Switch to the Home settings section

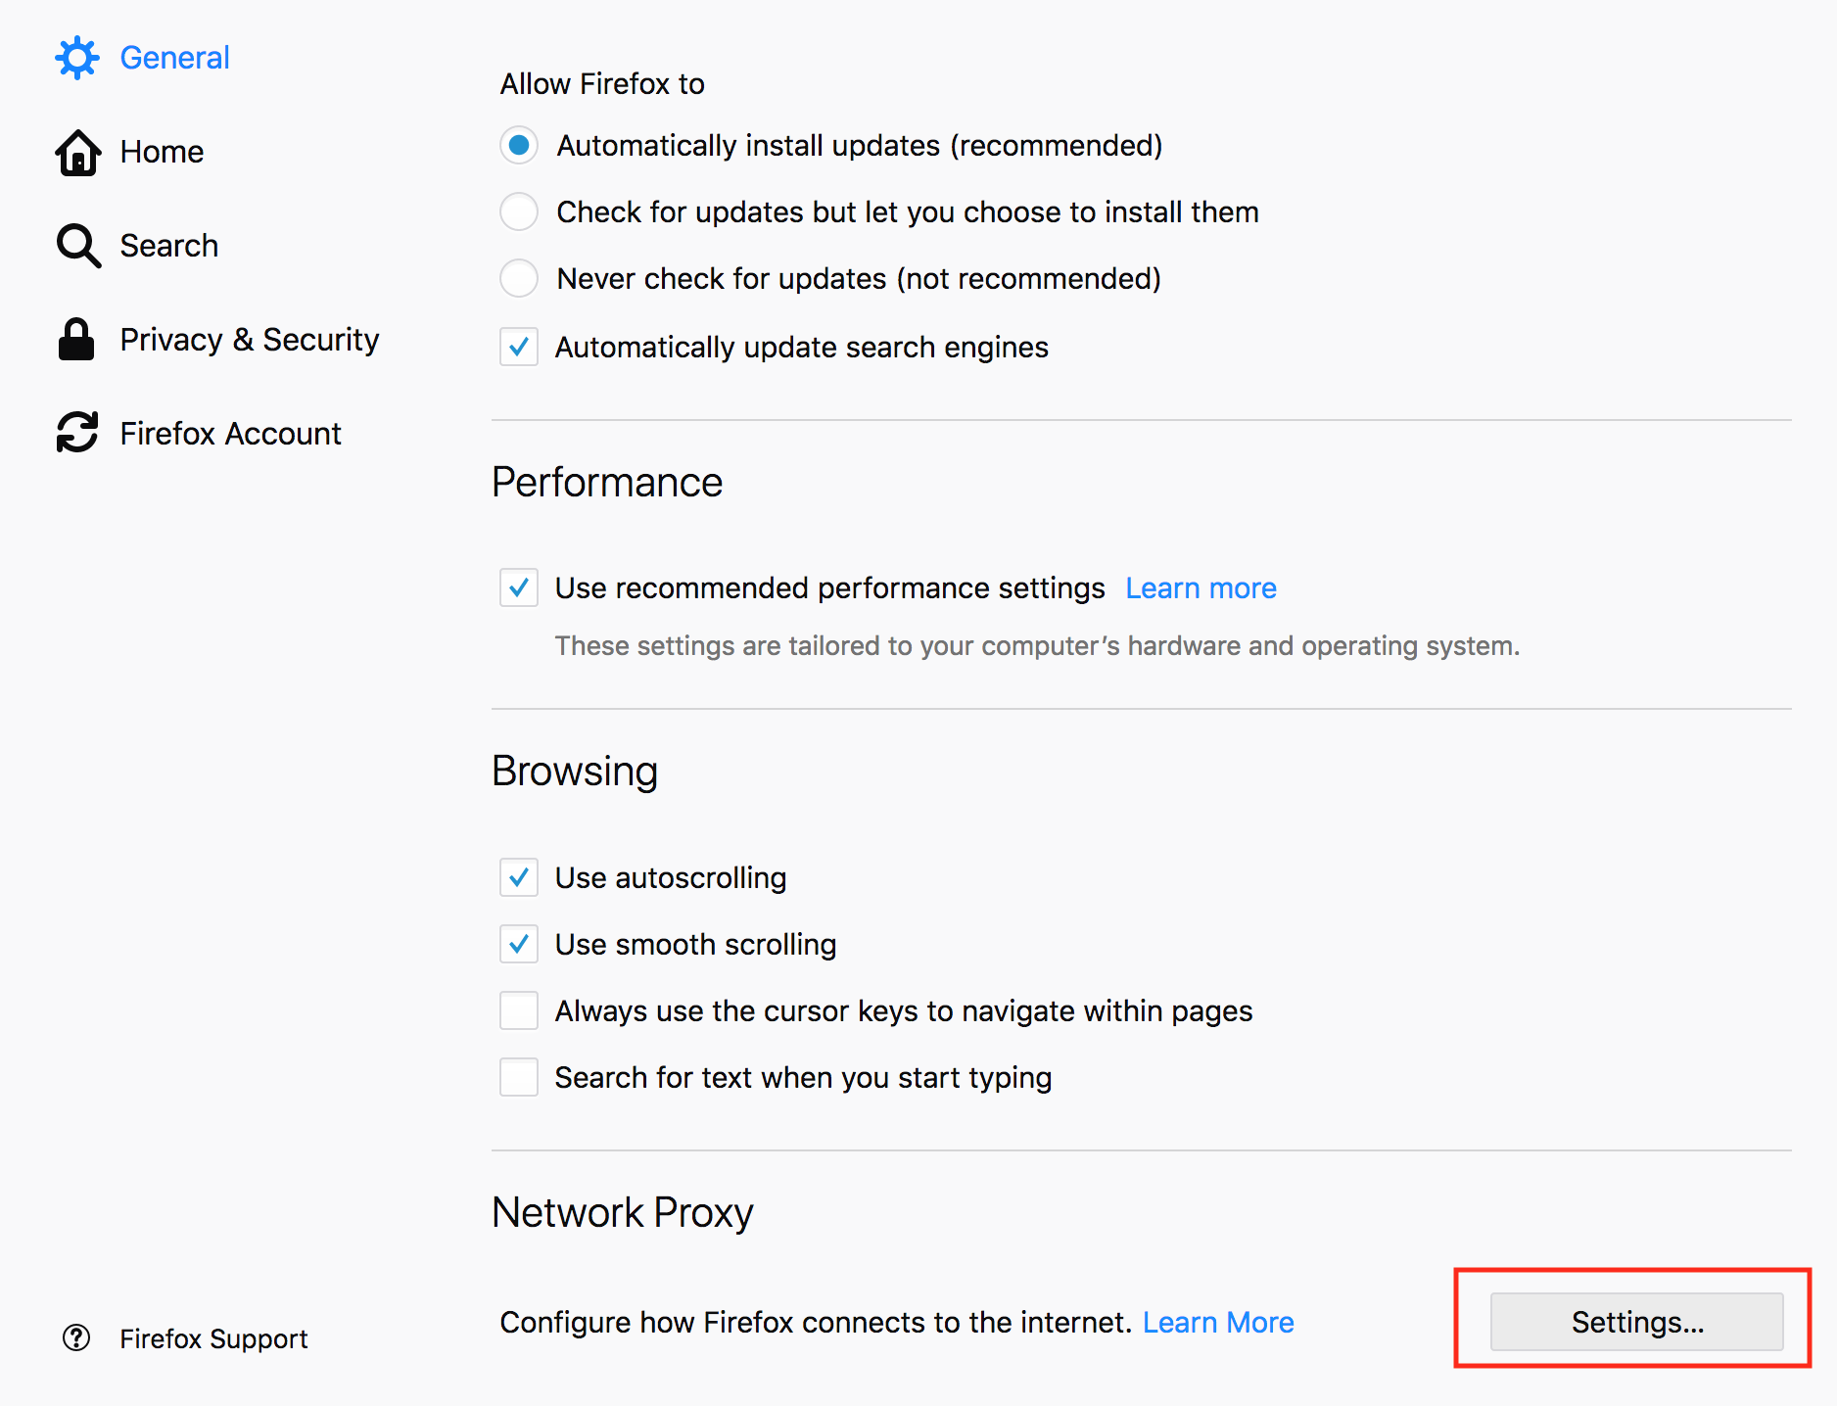pos(162,152)
